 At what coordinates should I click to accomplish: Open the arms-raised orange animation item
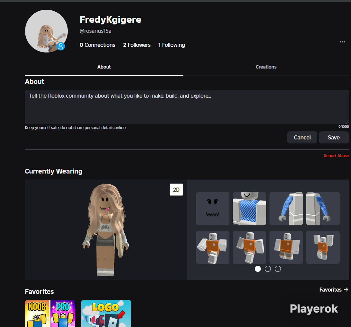[x=323, y=247]
